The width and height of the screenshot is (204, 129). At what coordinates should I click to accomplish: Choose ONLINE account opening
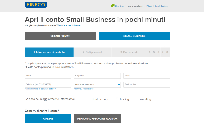(48, 119)
